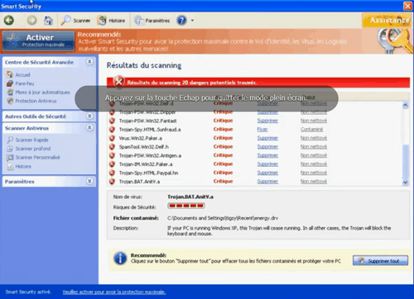Open Paramètres in the toolbar
Screen dimensions: 414x299
pyautogui.click(x=152, y=21)
